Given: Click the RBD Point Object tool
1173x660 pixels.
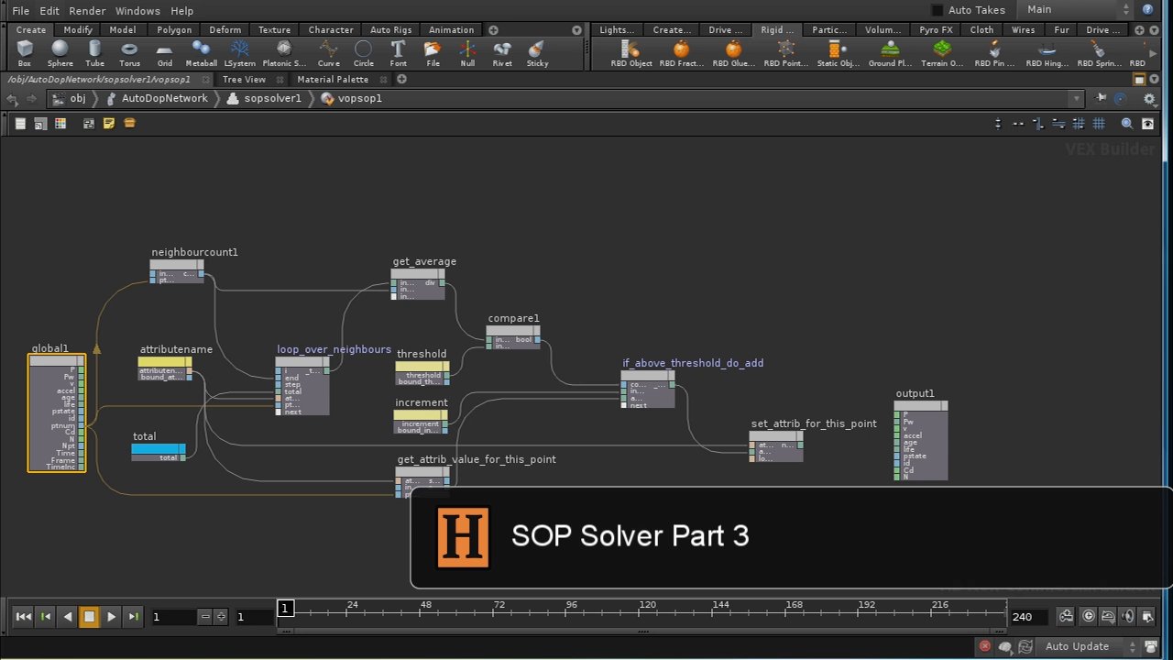Looking at the screenshot, I should (786, 53).
